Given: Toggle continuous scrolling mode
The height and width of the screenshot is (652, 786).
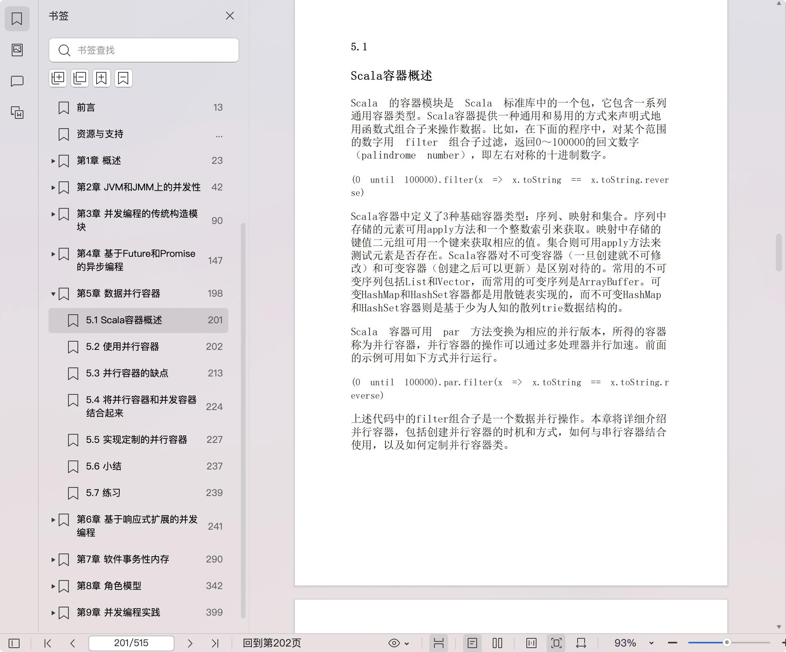Looking at the screenshot, I should (x=438, y=643).
